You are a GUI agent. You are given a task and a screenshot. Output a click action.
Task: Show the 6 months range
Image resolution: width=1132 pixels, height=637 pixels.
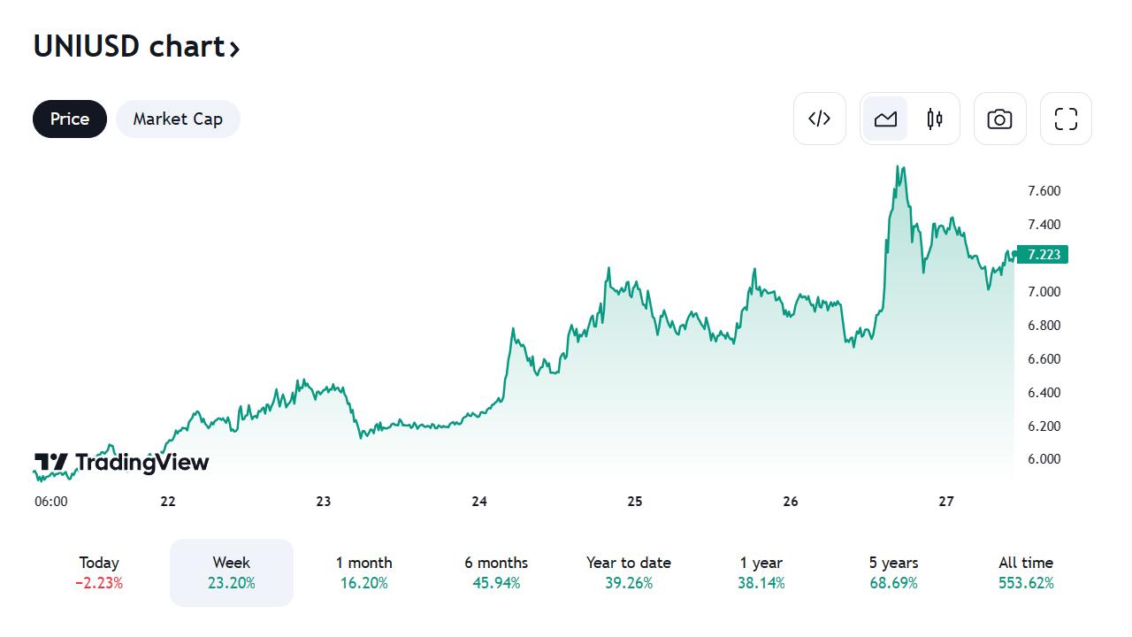tap(496, 572)
